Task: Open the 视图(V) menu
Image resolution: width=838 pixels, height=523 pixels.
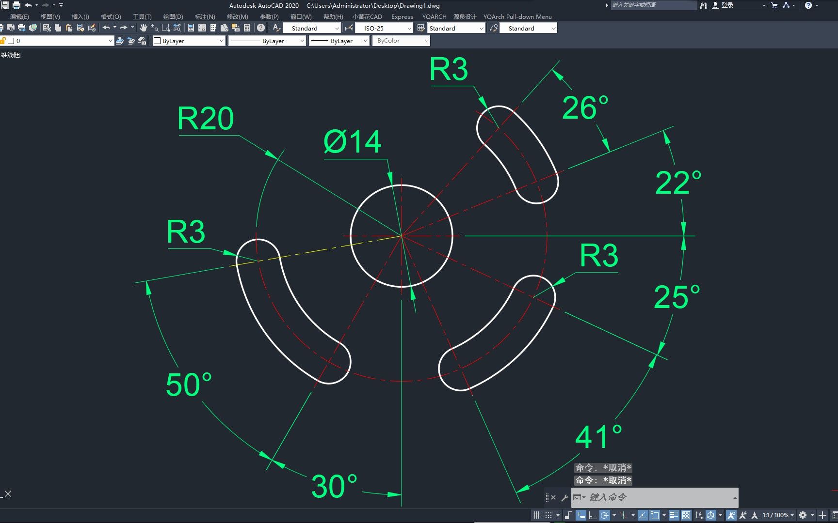Action: click(50, 16)
